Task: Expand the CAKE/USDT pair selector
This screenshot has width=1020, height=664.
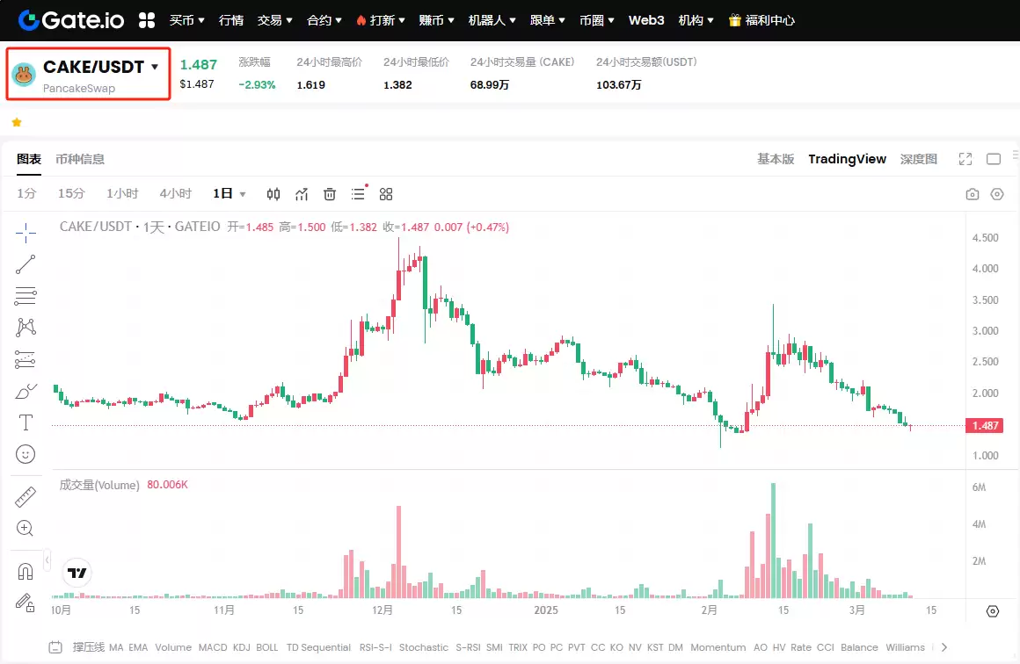Action: click(155, 67)
